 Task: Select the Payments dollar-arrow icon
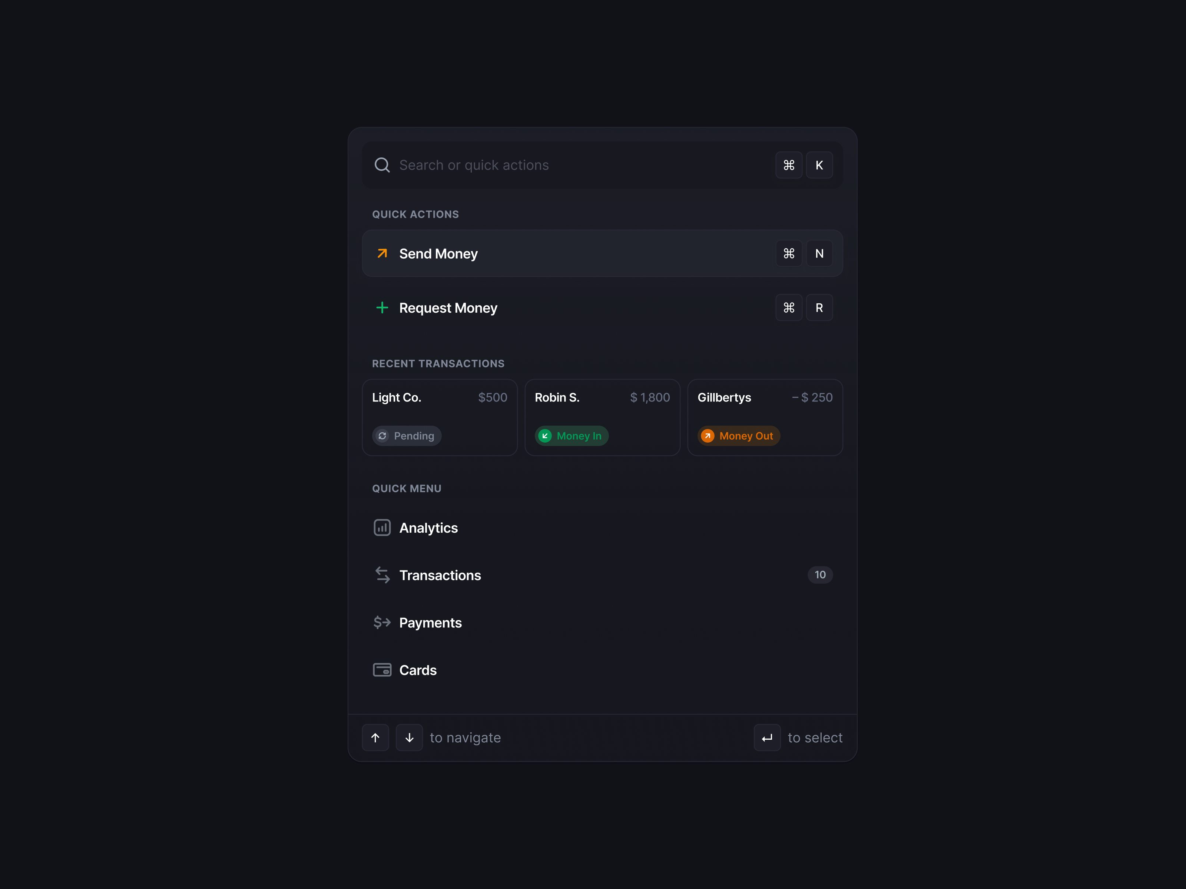382,622
